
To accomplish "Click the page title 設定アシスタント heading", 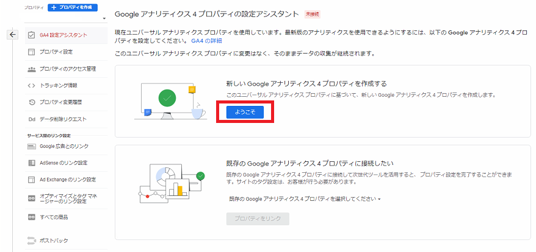I will click(x=207, y=15).
